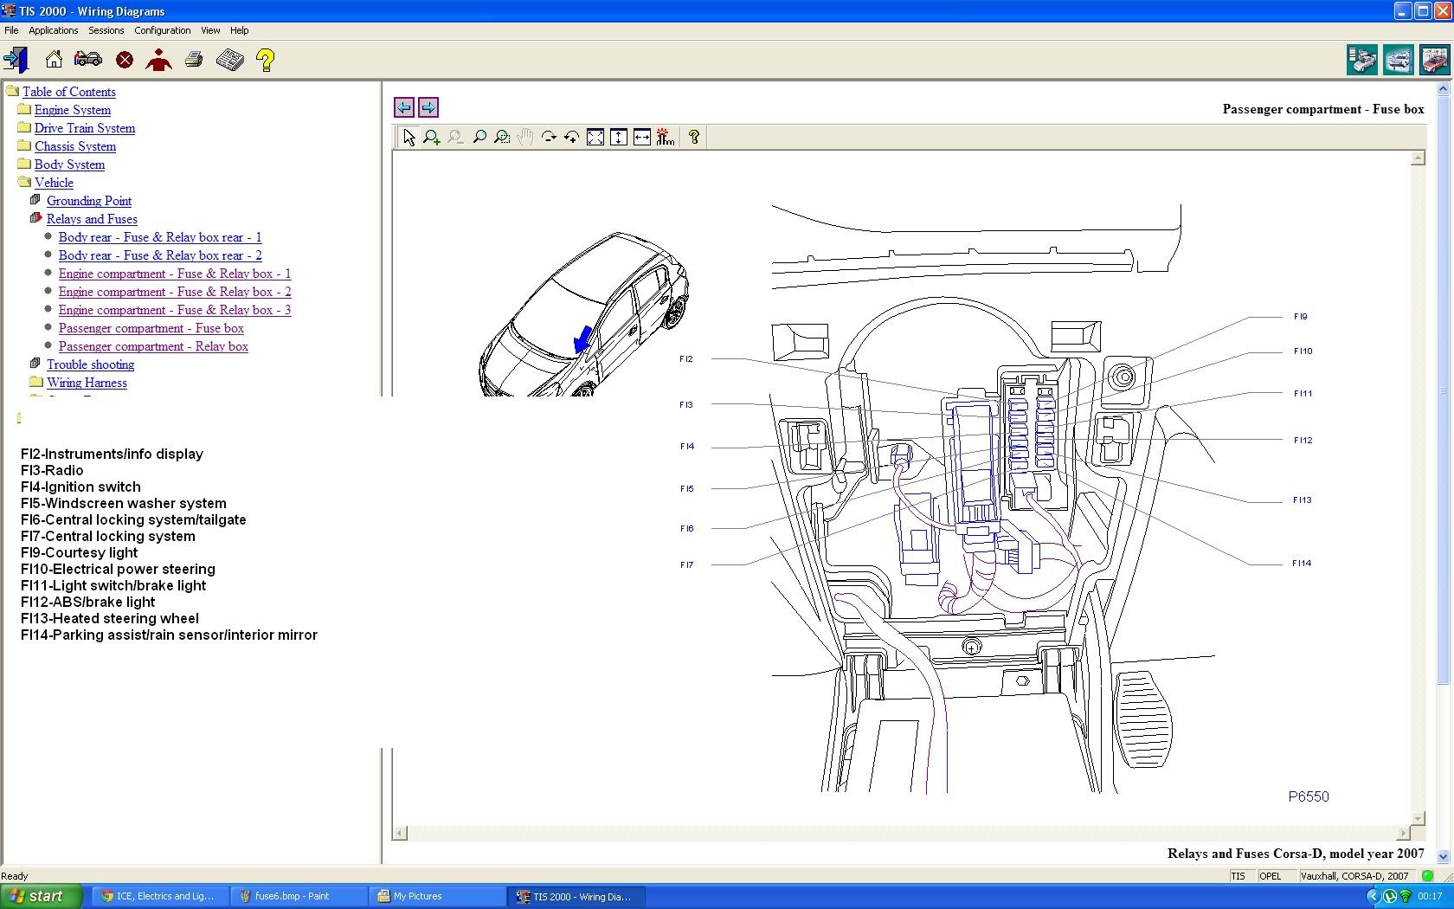Collapse the Relays and Fuses book icon
1454x909 pixels.
tap(35, 218)
